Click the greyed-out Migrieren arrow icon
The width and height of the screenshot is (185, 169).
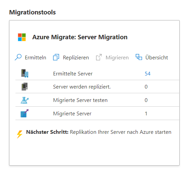click(99, 57)
